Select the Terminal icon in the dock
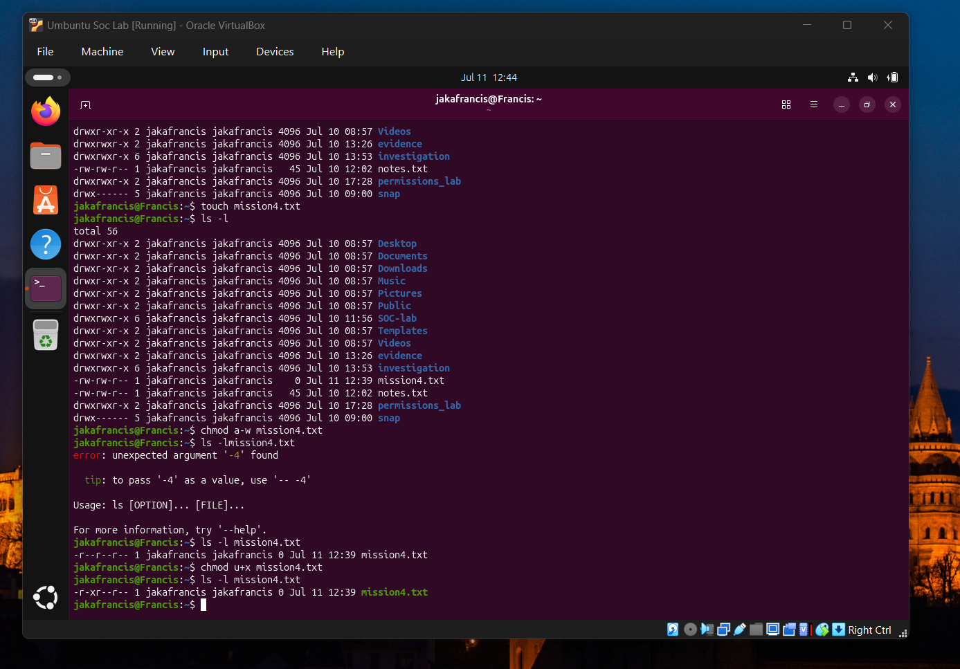This screenshot has width=960, height=669. click(x=46, y=288)
